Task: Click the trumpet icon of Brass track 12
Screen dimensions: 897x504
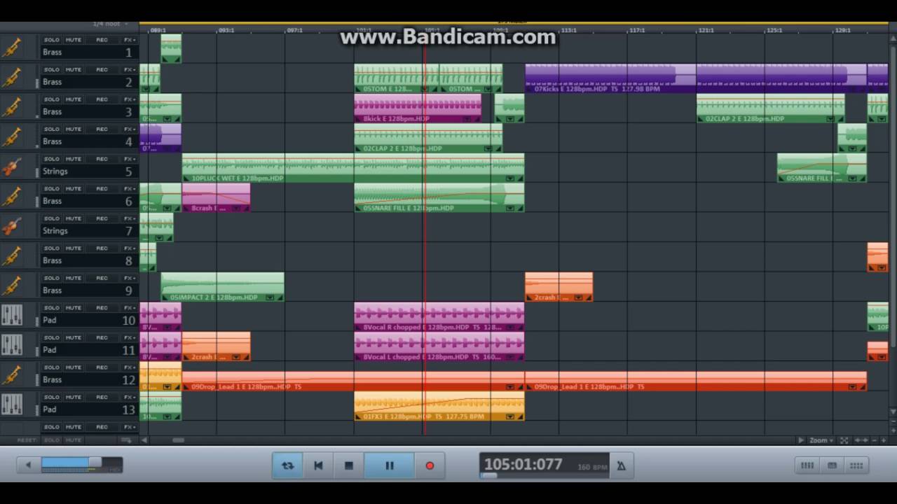Action: (12, 375)
